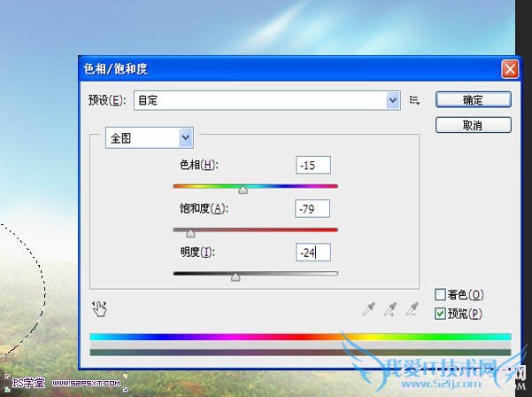This screenshot has height=397, width=532.
Task: Focus the 明度 value field showing -24
Action: pyautogui.click(x=313, y=253)
